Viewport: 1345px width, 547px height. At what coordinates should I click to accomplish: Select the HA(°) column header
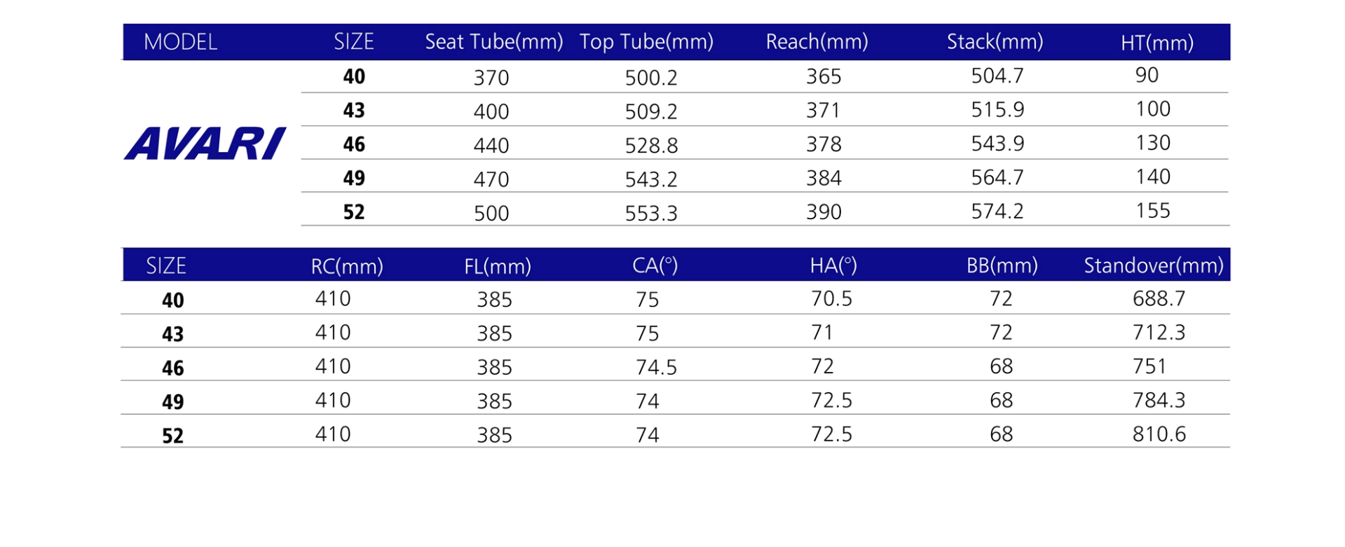(x=833, y=265)
